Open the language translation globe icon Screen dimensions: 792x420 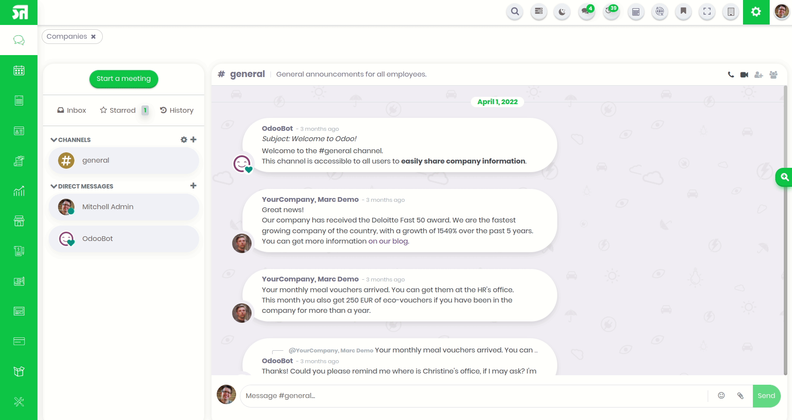pos(660,12)
